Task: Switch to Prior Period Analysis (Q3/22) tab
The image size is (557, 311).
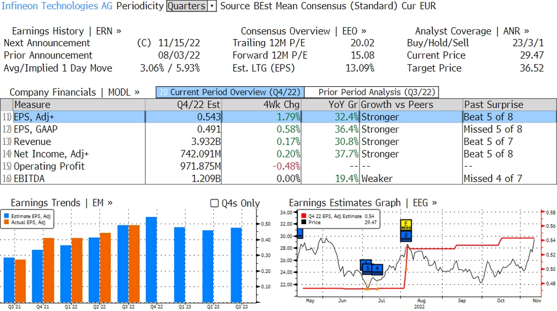Action: (x=372, y=92)
